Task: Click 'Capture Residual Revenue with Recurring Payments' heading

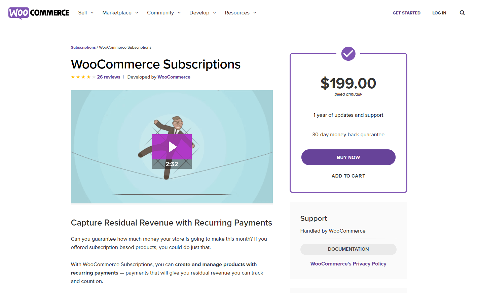Action: click(171, 223)
